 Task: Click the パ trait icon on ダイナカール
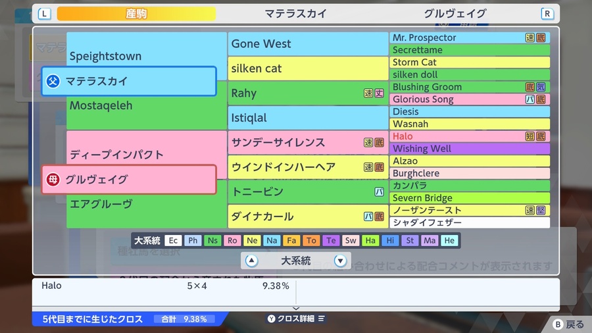click(x=368, y=217)
